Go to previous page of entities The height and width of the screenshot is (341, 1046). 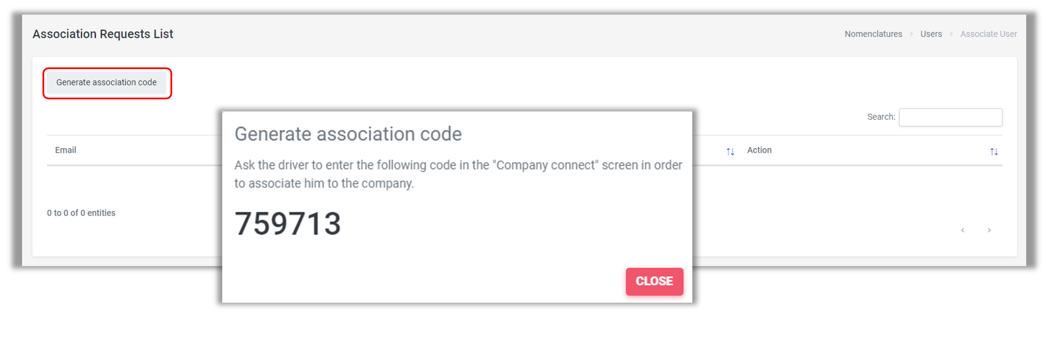click(963, 230)
